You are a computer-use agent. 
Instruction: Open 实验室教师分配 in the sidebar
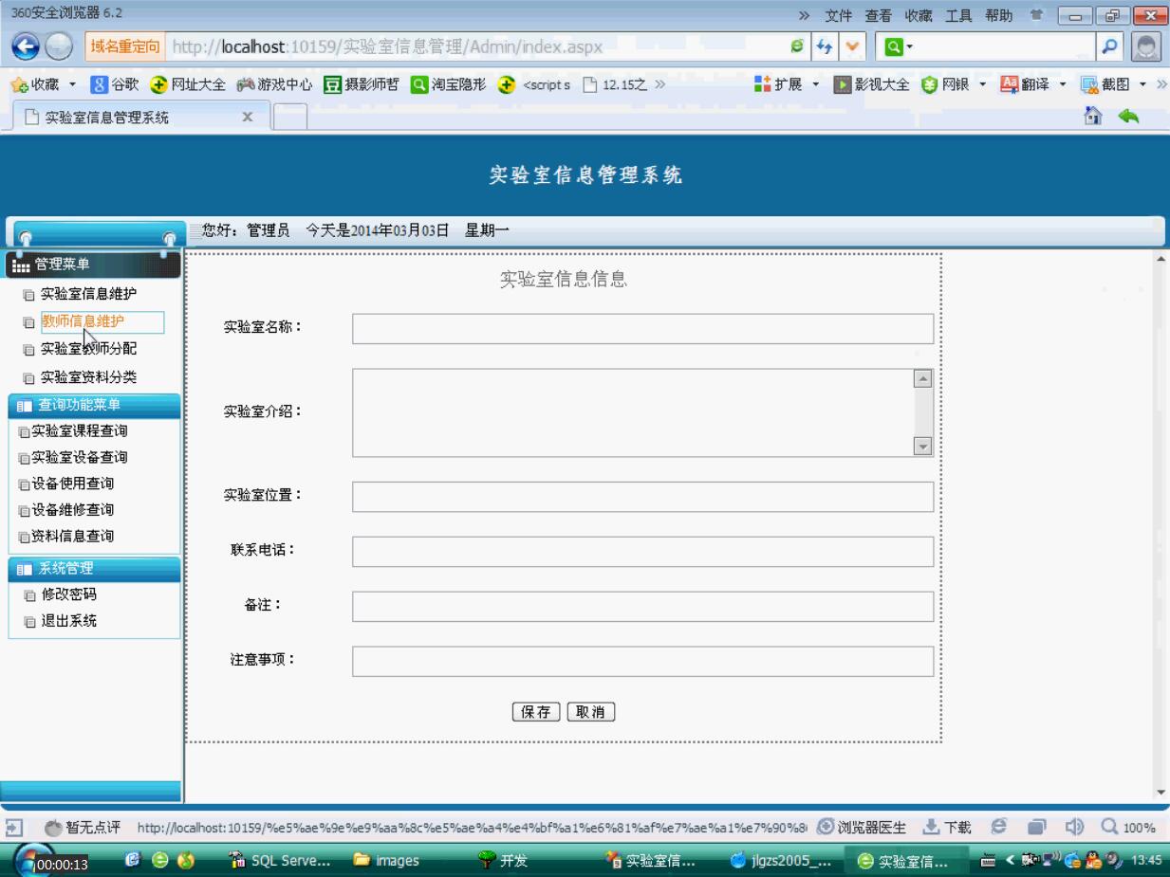click(x=88, y=349)
